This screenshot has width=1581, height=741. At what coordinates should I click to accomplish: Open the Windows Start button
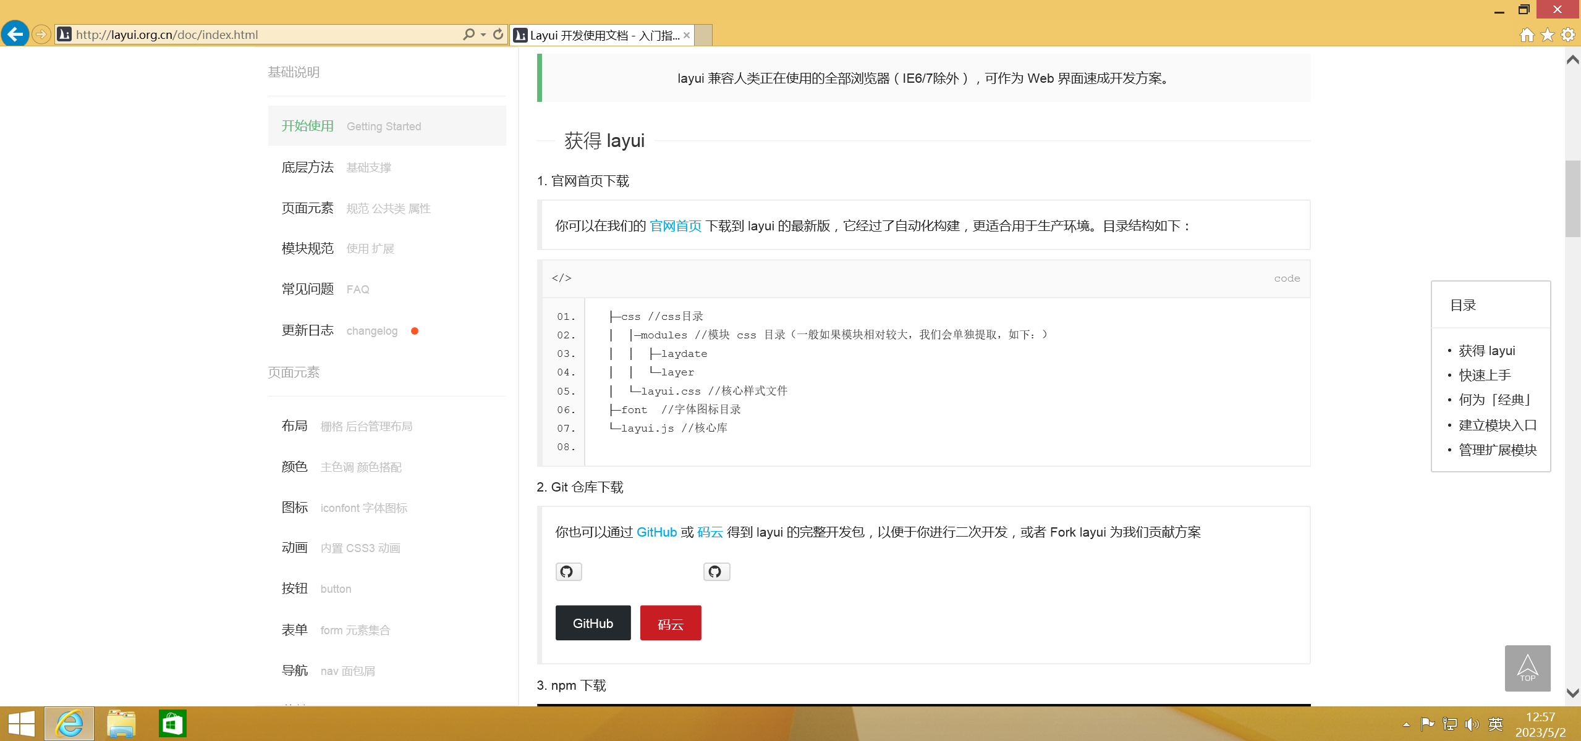(22, 724)
